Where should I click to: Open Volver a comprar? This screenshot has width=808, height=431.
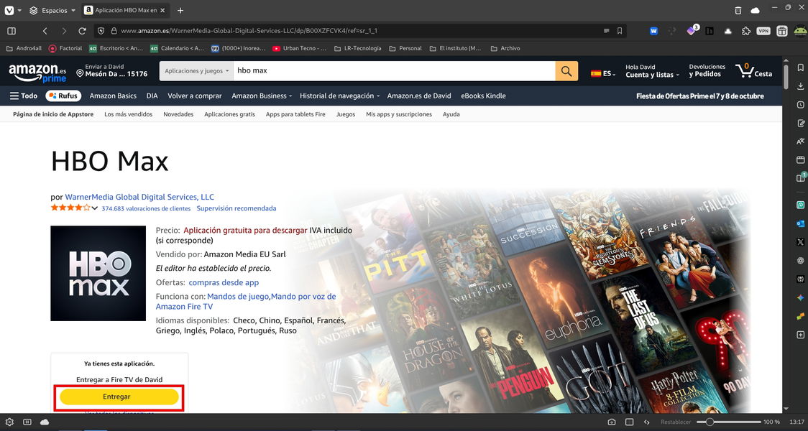195,96
